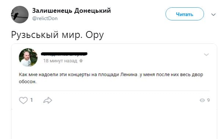The height and width of the screenshot is (139, 222).
Task: Click the word "обосон." in the post
Action: coord(28,82)
